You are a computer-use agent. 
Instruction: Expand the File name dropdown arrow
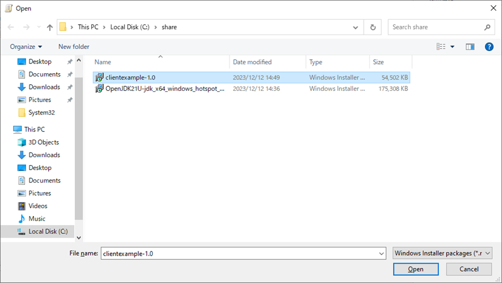coord(381,254)
